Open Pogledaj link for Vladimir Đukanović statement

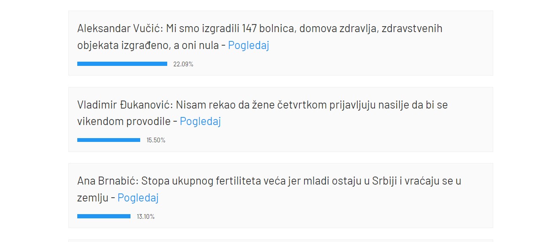pos(200,122)
